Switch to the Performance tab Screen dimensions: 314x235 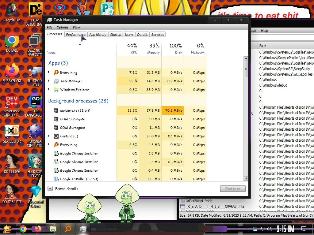coord(75,35)
